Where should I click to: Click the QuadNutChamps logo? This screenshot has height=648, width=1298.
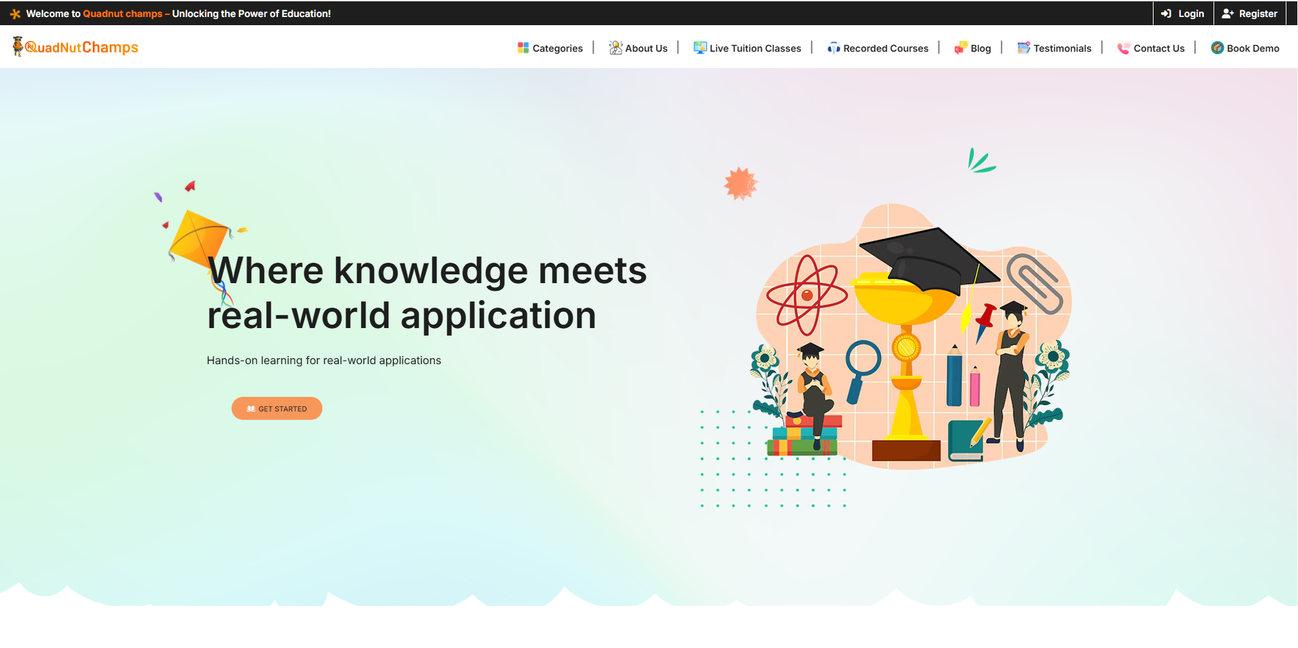coord(76,47)
